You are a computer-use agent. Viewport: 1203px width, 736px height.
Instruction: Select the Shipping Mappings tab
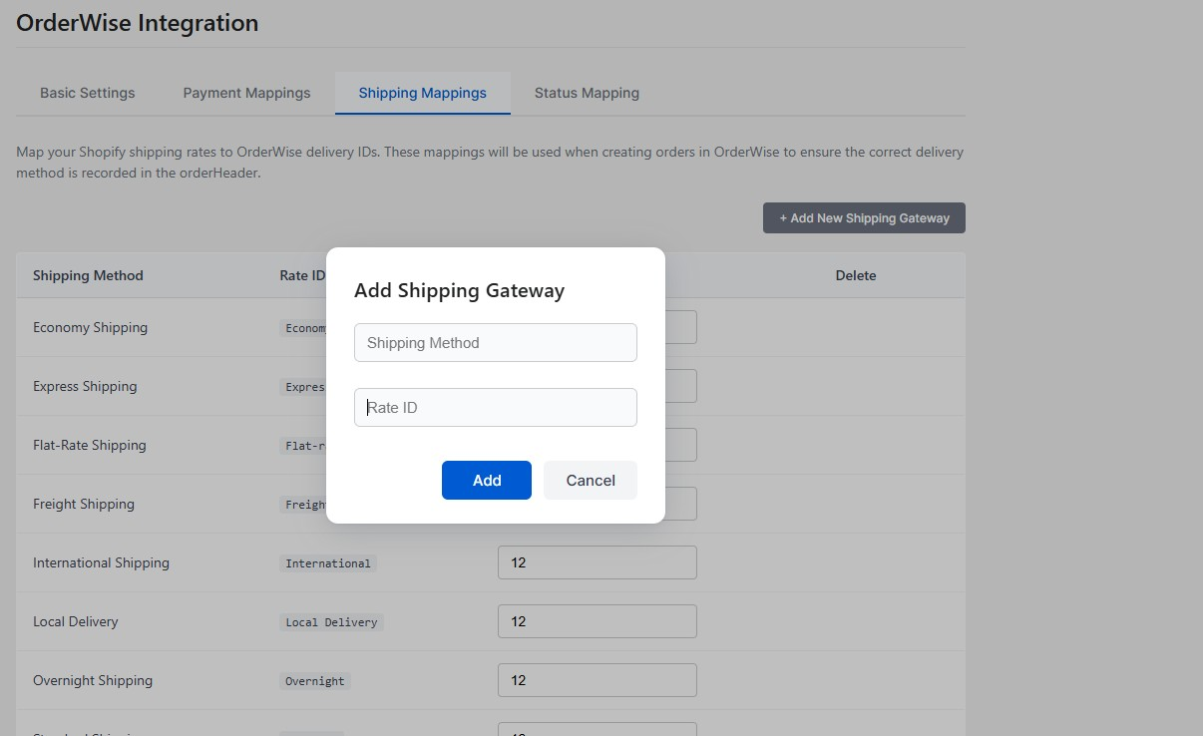422,93
